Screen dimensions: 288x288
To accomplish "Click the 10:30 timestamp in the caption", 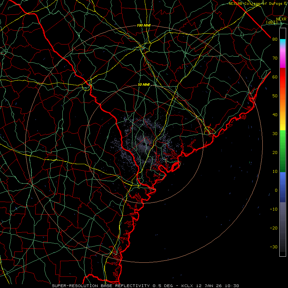I will (232, 286).
